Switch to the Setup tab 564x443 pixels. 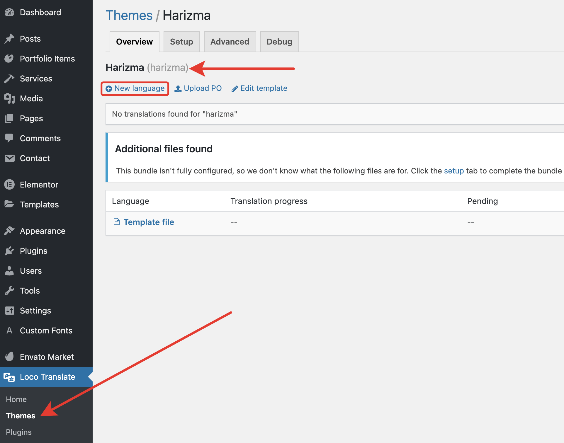click(181, 42)
